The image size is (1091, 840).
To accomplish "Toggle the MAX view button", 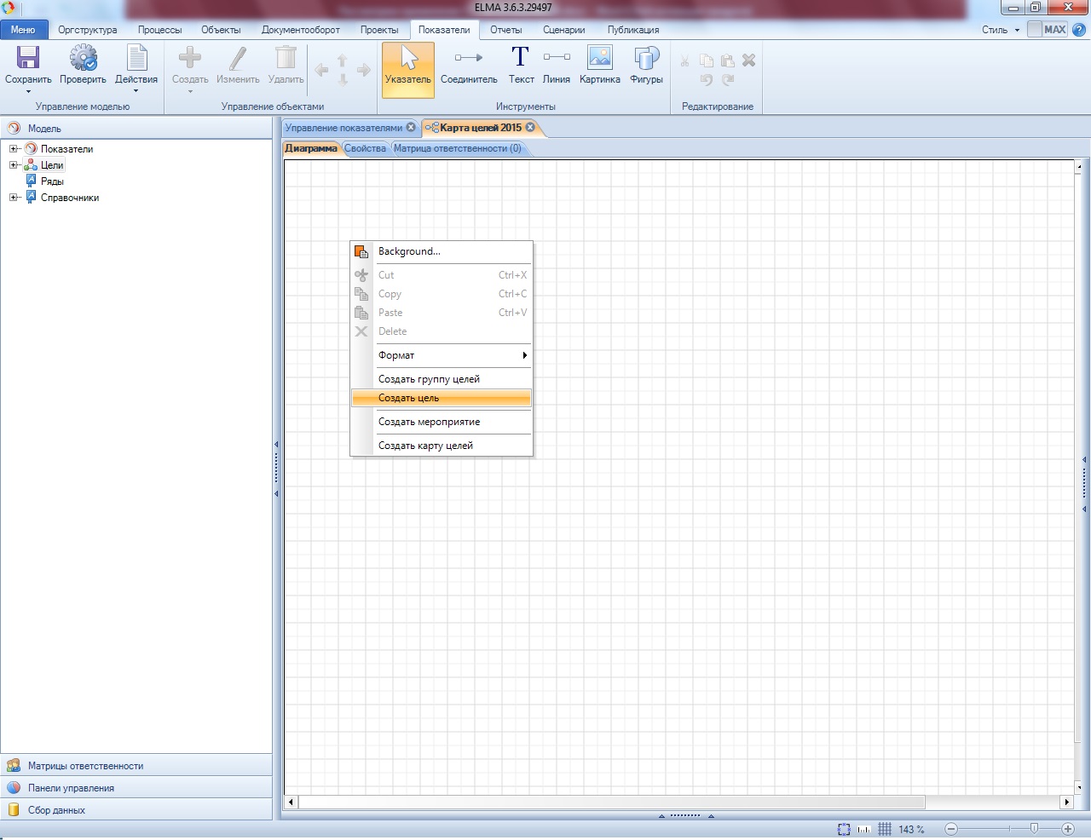I will [x=1048, y=29].
